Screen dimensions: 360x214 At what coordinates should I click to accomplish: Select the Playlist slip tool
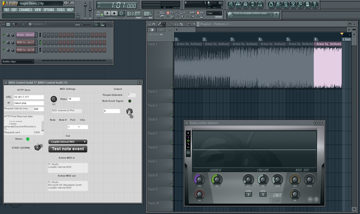point(176,24)
